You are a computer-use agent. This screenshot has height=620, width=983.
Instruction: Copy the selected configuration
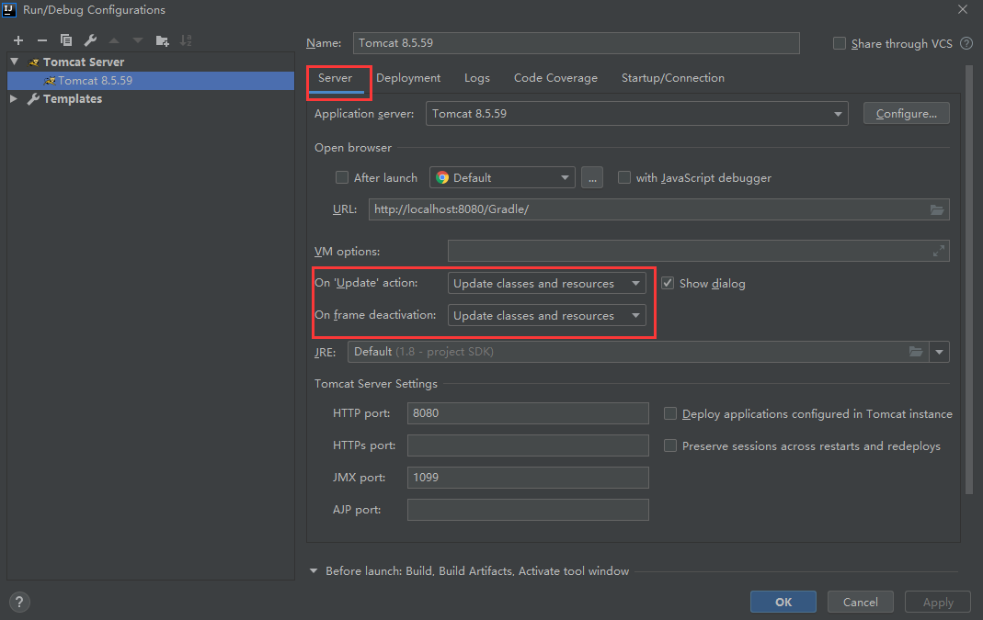(x=66, y=40)
